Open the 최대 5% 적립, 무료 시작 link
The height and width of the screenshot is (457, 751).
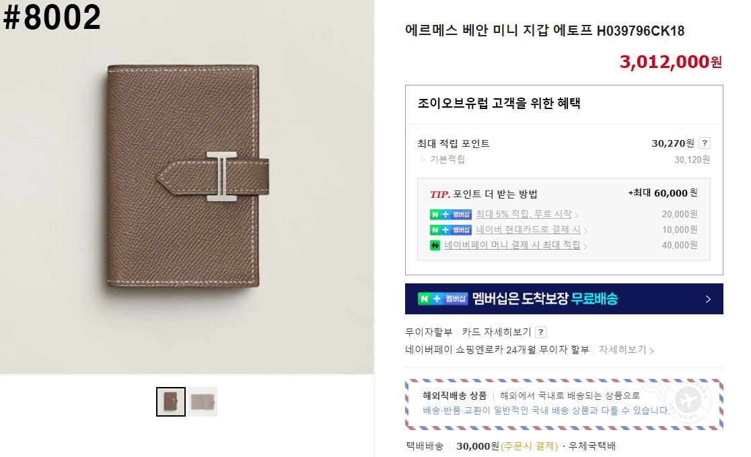[524, 214]
